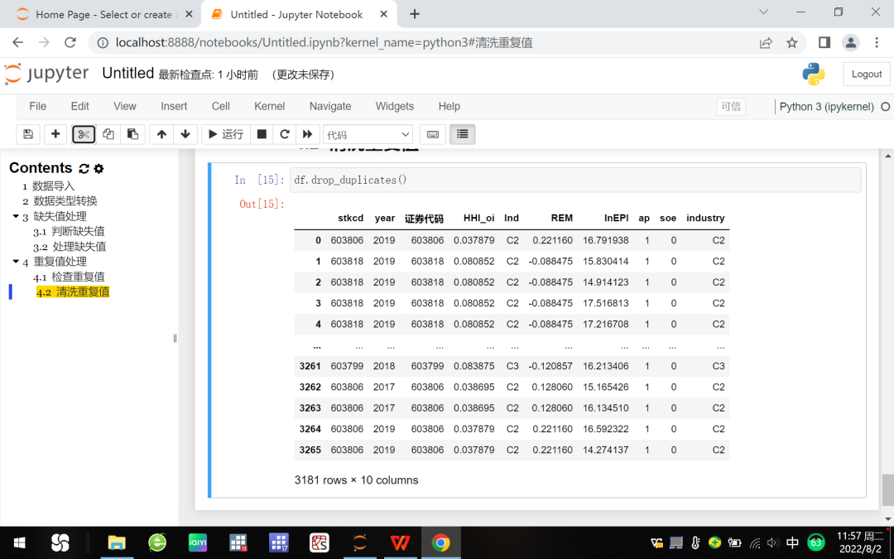Screen dimensions: 894x559
Task: Open Chrome's three-dot menu
Action: 877,43
